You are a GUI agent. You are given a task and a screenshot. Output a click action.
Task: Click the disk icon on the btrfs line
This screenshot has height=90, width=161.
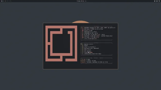(83, 34)
